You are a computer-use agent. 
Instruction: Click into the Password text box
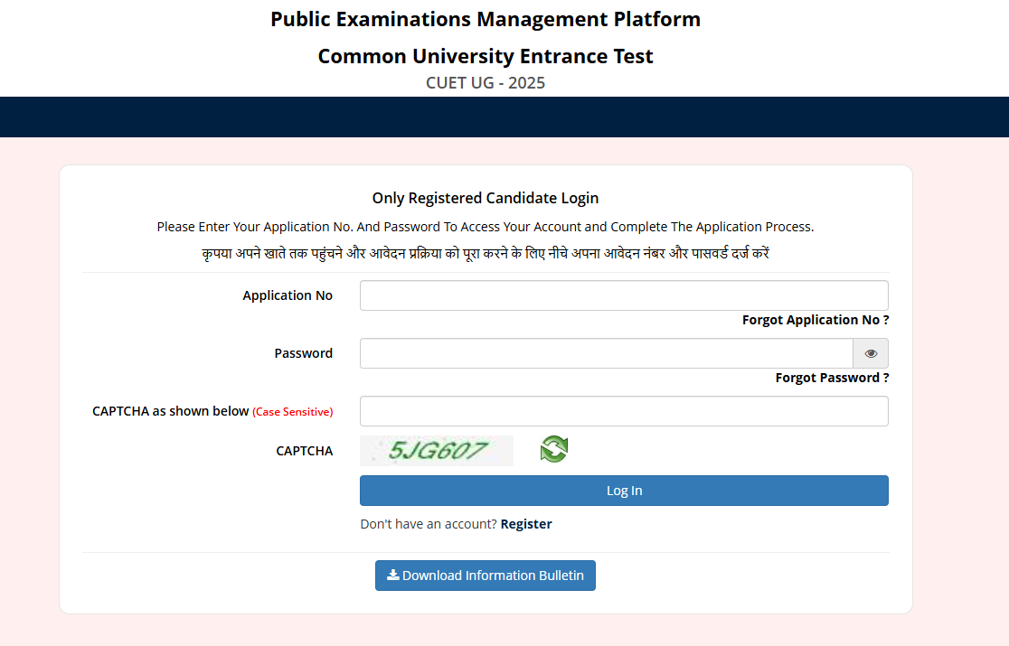pyautogui.click(x=606, y=353)
